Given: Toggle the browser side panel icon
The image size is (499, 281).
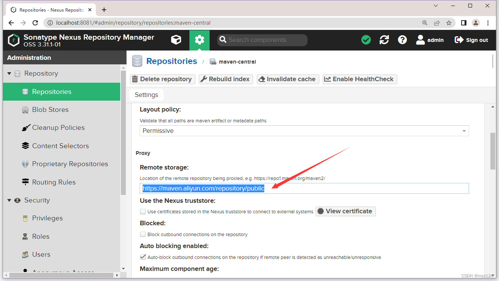Looking at the screenshot, I should coord(464,23).
